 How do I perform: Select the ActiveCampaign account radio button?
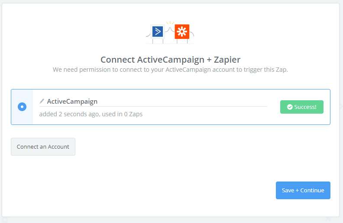click(22, 107)
